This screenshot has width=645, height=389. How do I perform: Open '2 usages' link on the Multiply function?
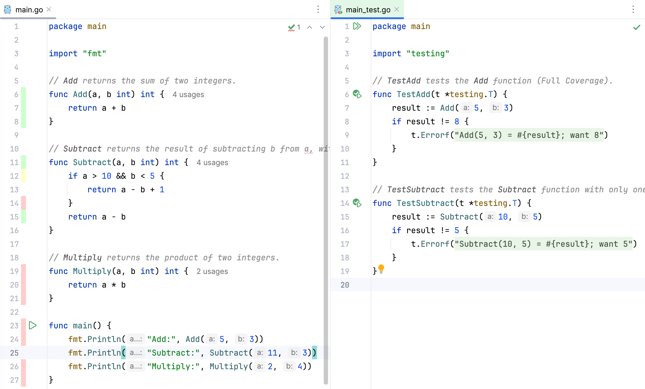point(212,271)
